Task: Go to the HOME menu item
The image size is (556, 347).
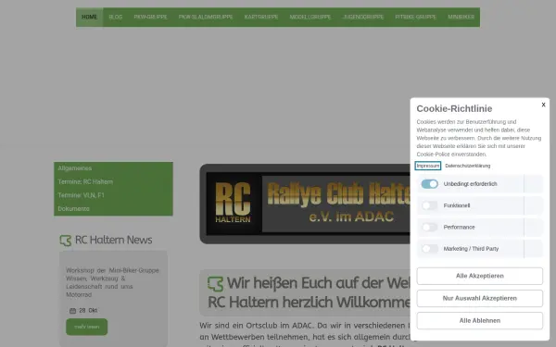Action: (x=89, y=17)
